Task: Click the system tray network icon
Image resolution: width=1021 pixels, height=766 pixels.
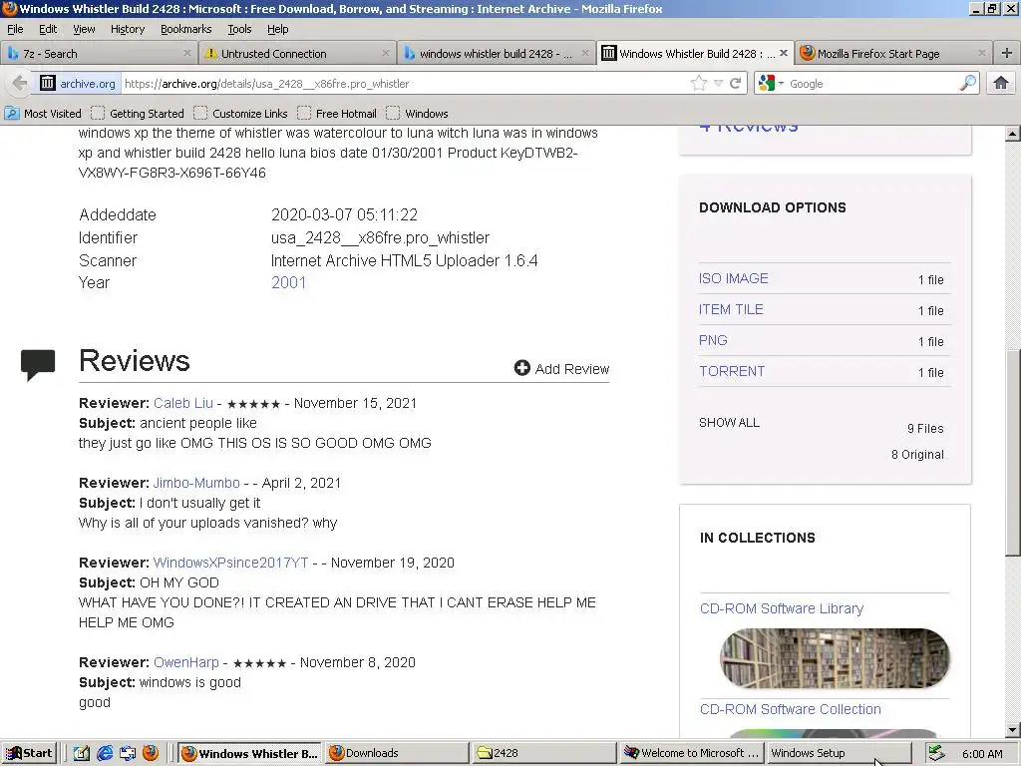Action: click(936, 753)
